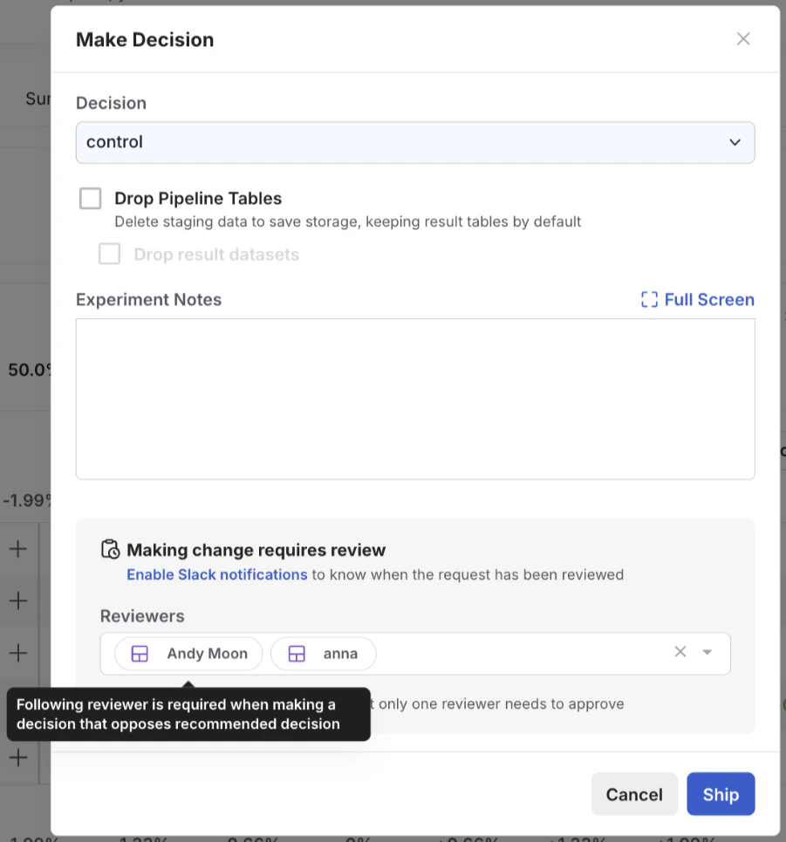
Task: Click the clipboard review icon
Action: pos(110,550)
